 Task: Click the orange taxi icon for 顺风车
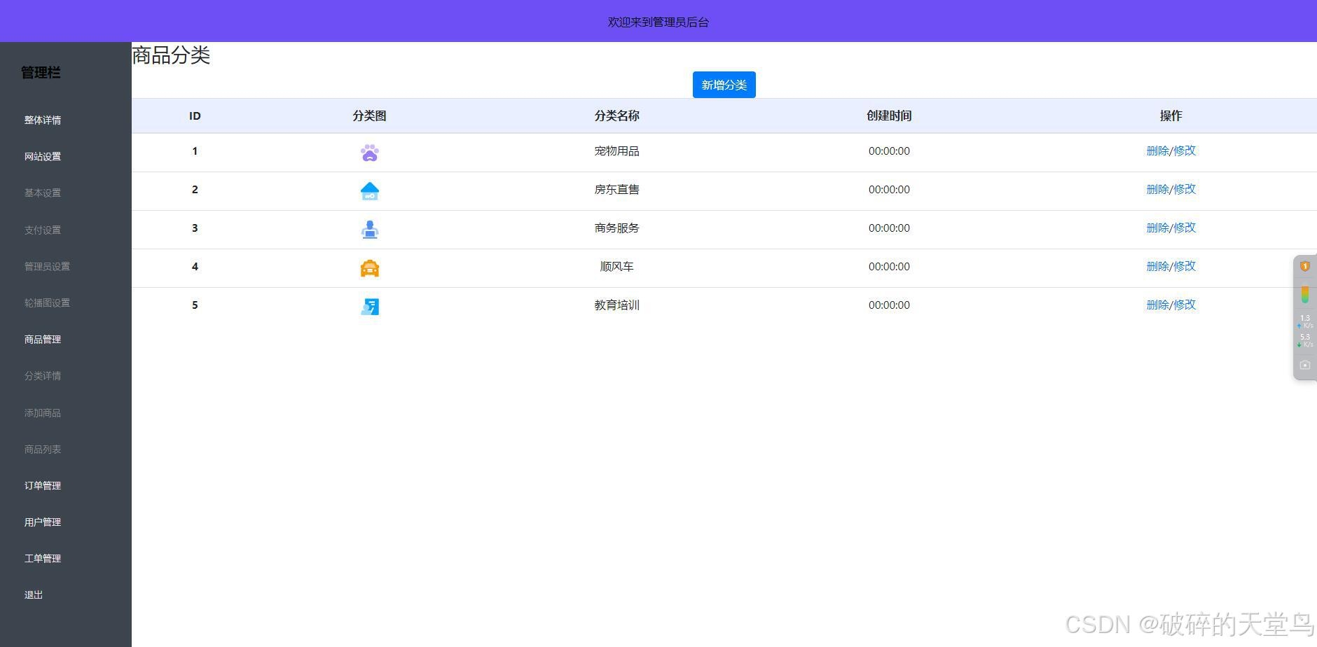[x=369, y=268]
